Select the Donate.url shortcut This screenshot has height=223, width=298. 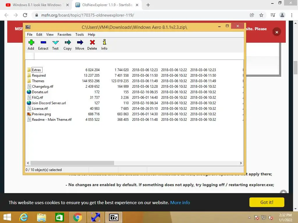tap(40, 92)
